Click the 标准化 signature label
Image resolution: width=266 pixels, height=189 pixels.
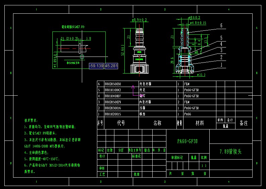coord(137,156)
